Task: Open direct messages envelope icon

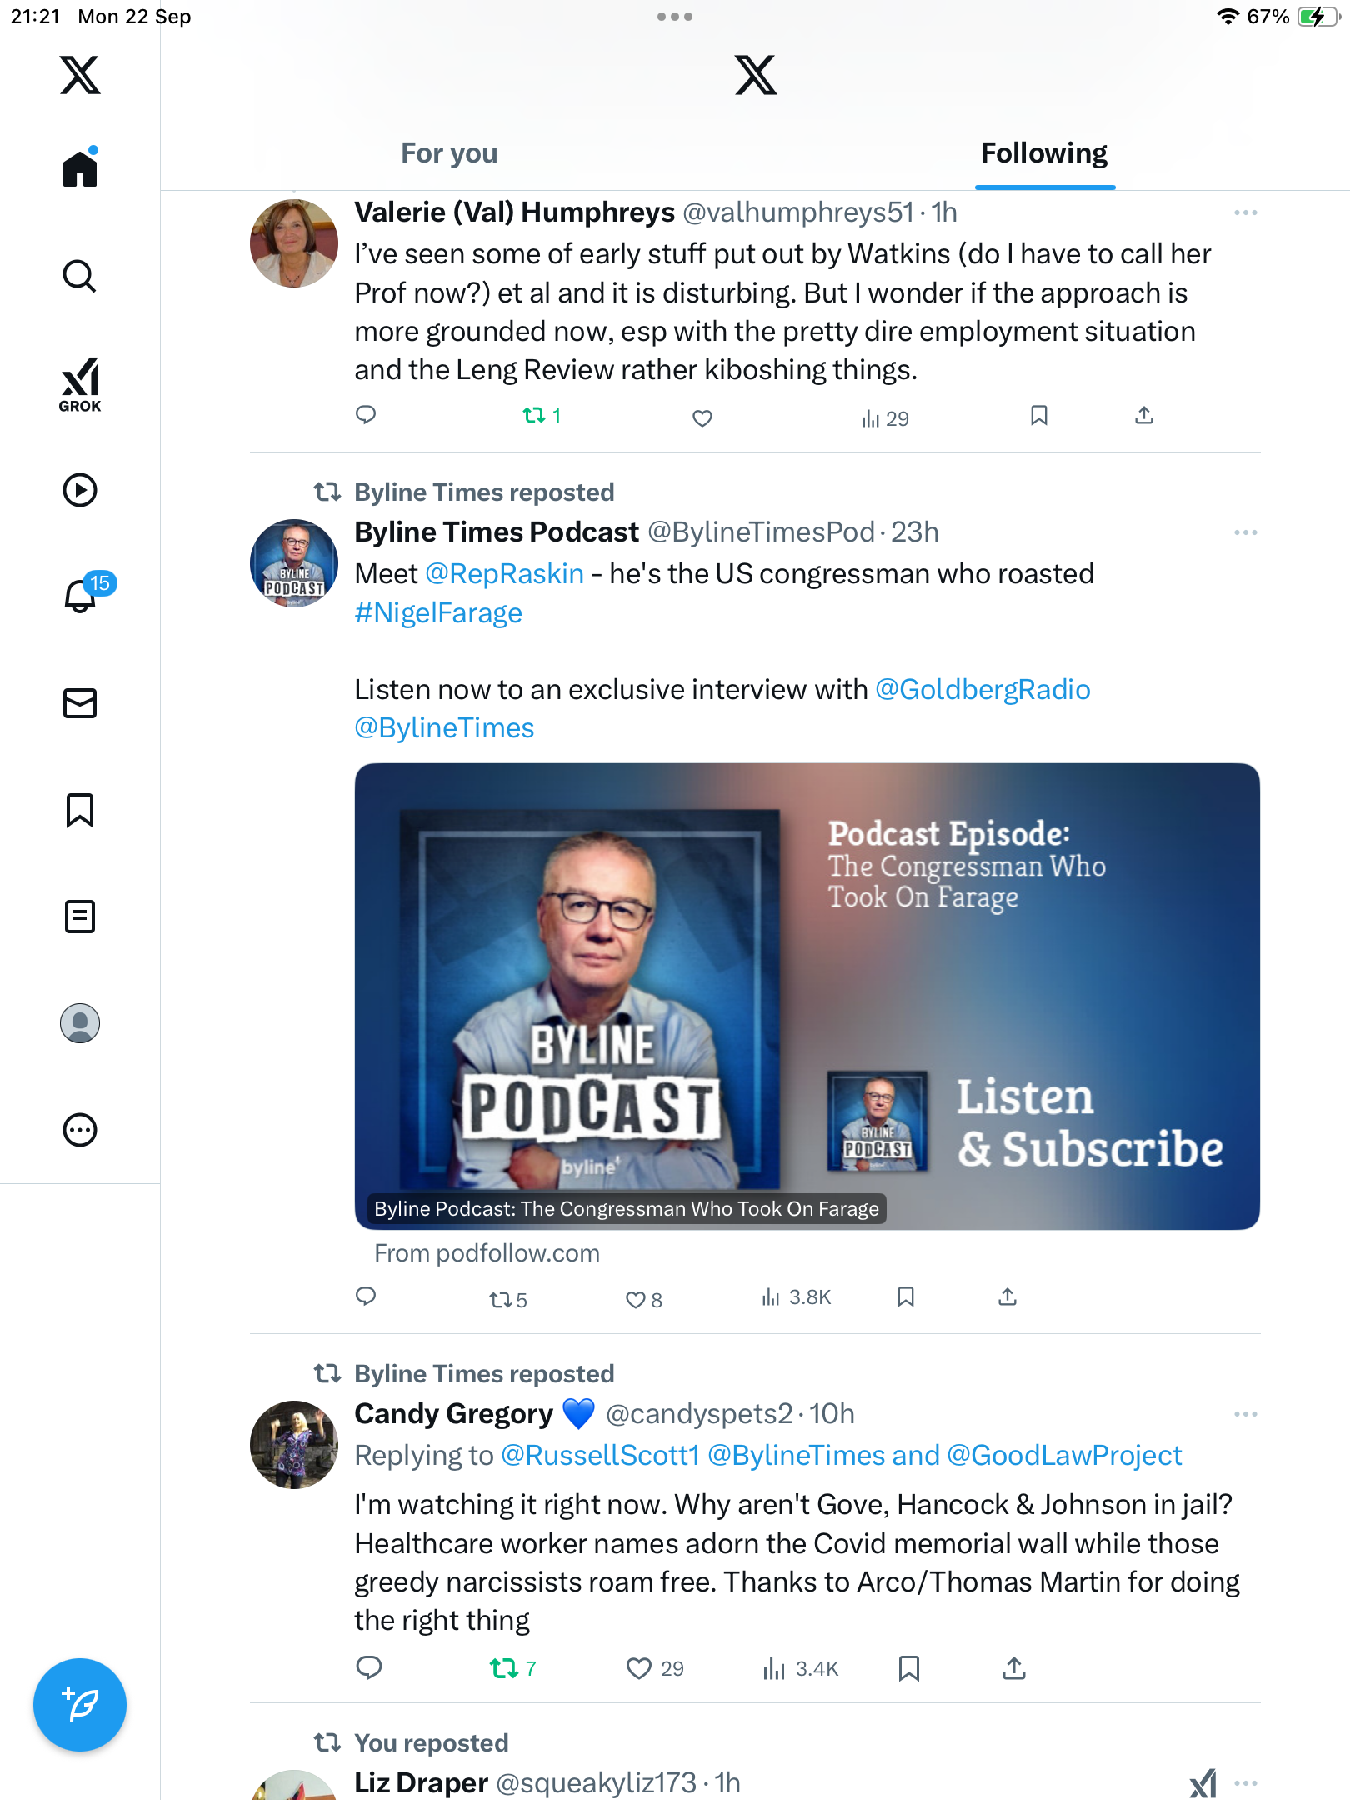Action: point(80,703)
